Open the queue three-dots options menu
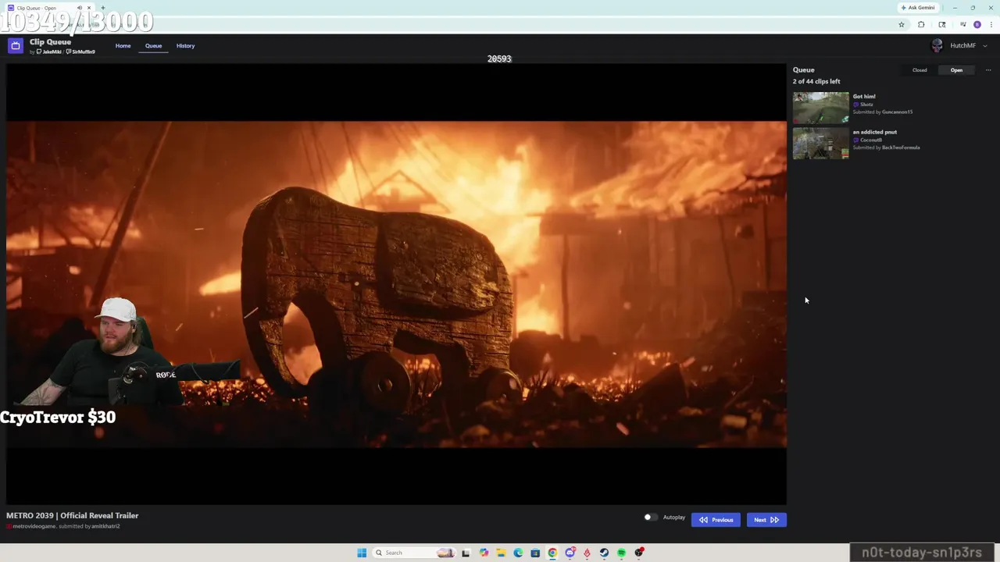The height and width of the screenshot is (562, 1000). (x=988, y=70)
